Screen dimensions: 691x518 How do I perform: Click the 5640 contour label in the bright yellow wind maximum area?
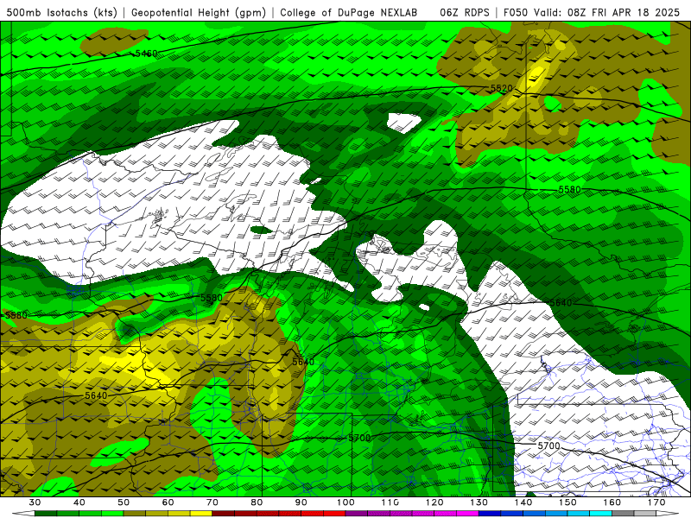96,395
